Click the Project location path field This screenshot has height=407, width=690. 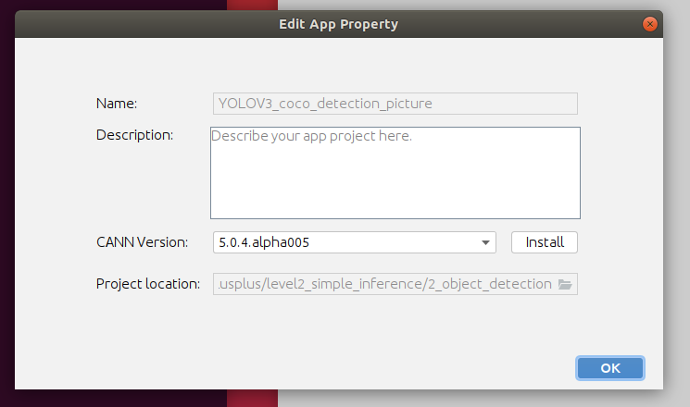[x=384, y=284]
